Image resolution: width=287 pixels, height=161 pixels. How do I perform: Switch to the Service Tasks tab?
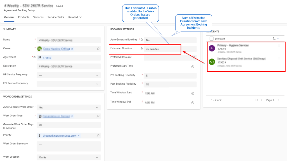point(56,17)
